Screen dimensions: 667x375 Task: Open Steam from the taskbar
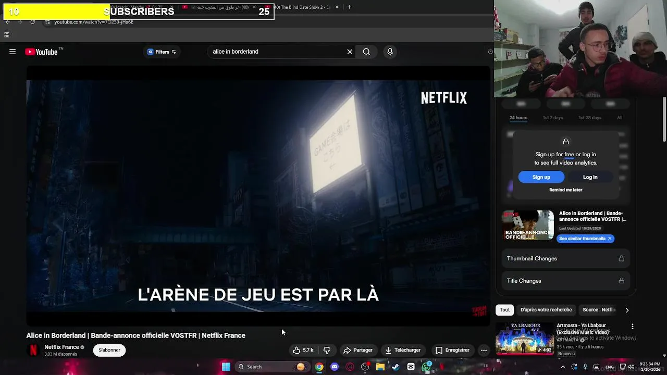[396, 367]
